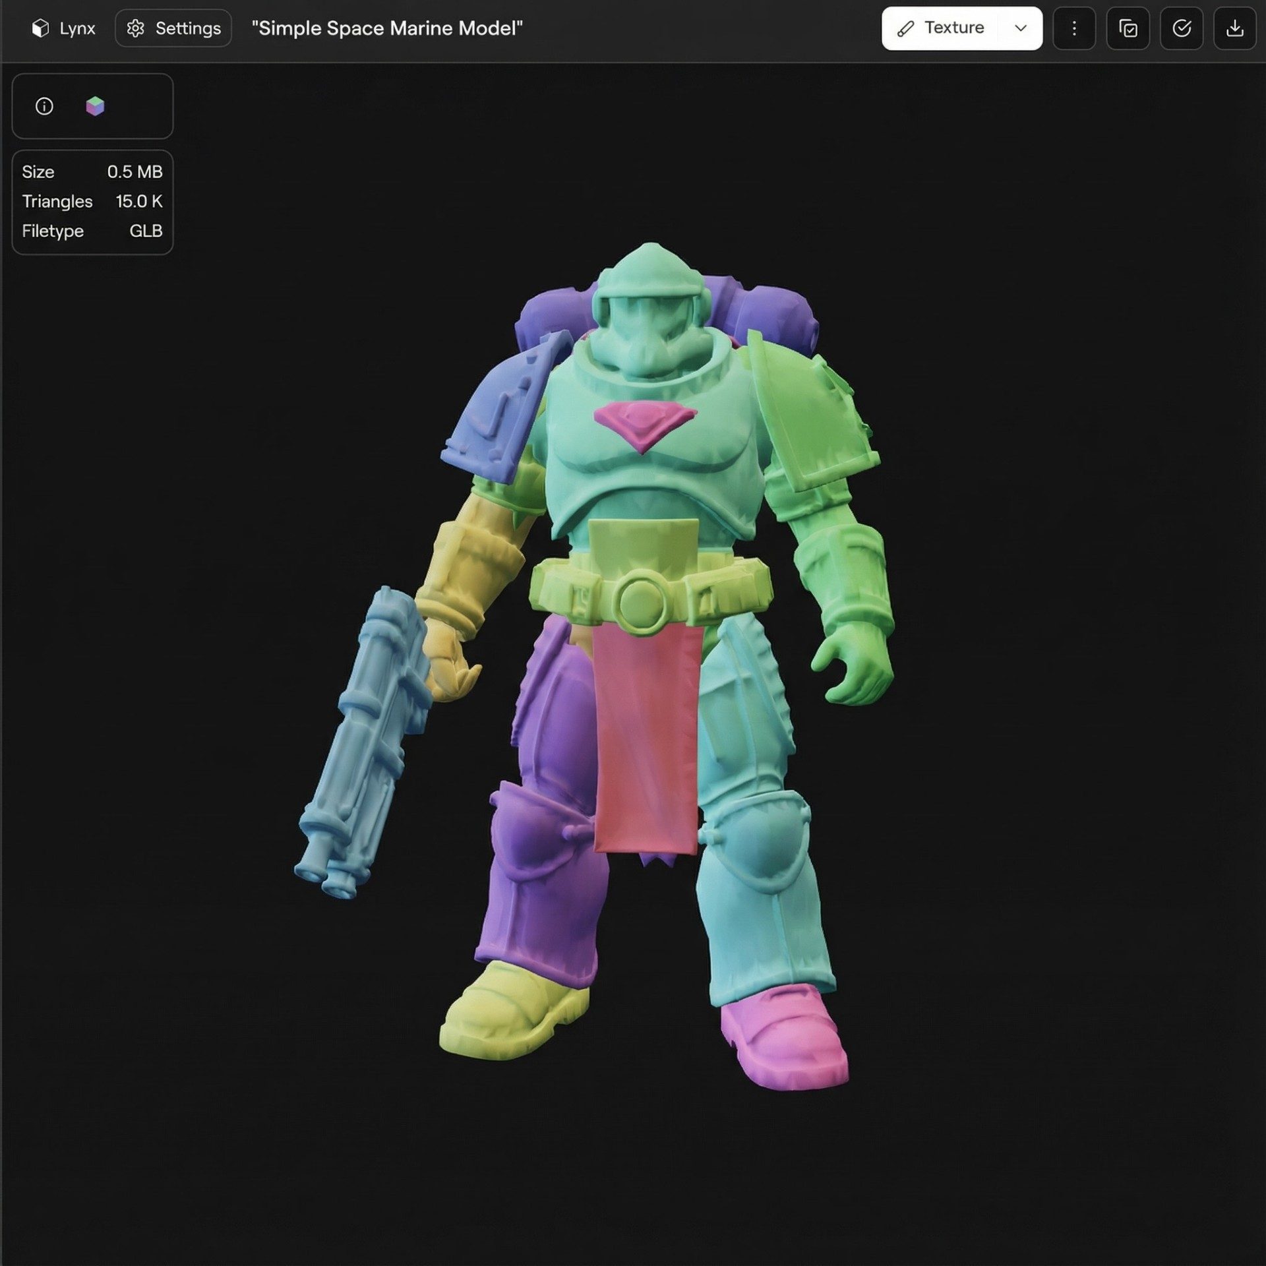1266x1266 pixels.
Task: Click the copy with checkmark icon
Action: [x=1128, y=28]
